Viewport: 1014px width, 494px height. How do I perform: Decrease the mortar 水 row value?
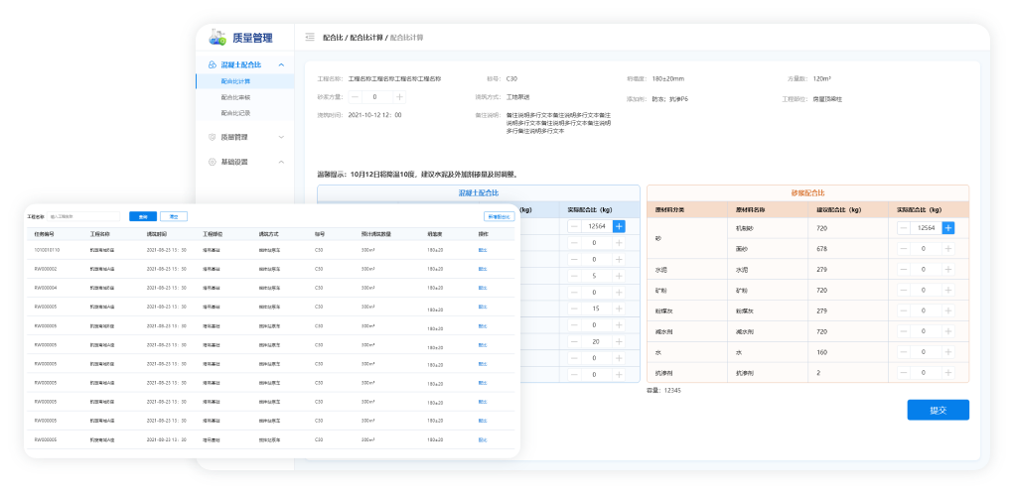pyautogui.click(x=904, y=352)
